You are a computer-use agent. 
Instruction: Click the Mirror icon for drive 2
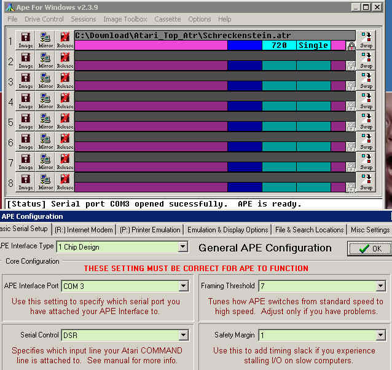coord(45,60)
